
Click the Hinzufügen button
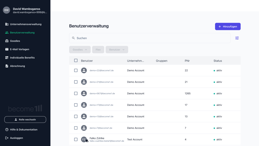tap(228, 26)
